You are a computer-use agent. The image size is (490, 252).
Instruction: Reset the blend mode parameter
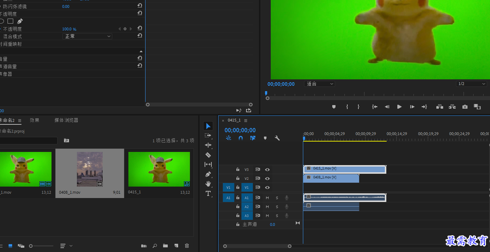140,36
